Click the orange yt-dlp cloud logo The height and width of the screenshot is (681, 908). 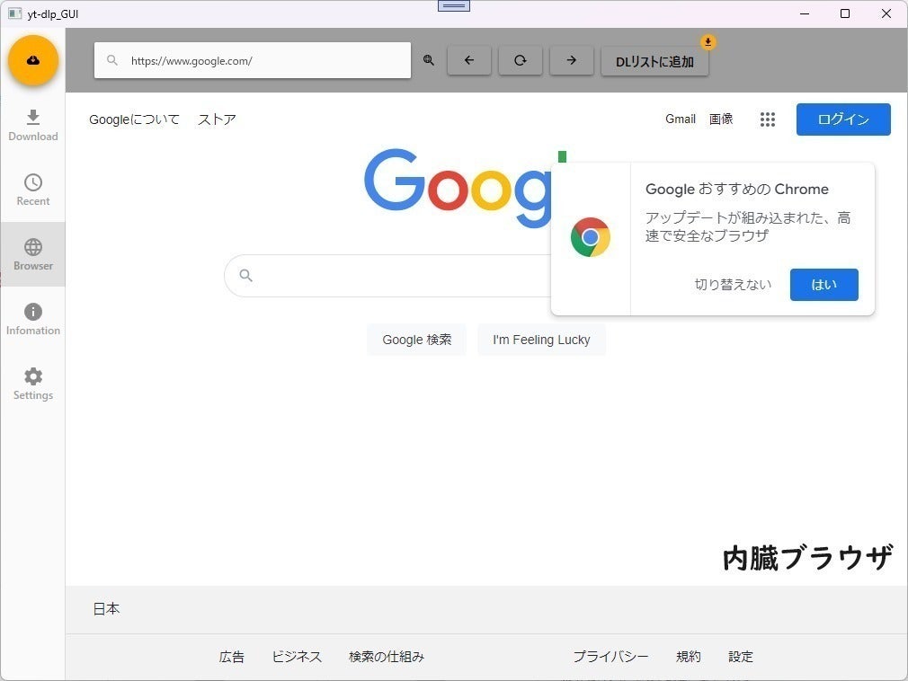point(33,60)
